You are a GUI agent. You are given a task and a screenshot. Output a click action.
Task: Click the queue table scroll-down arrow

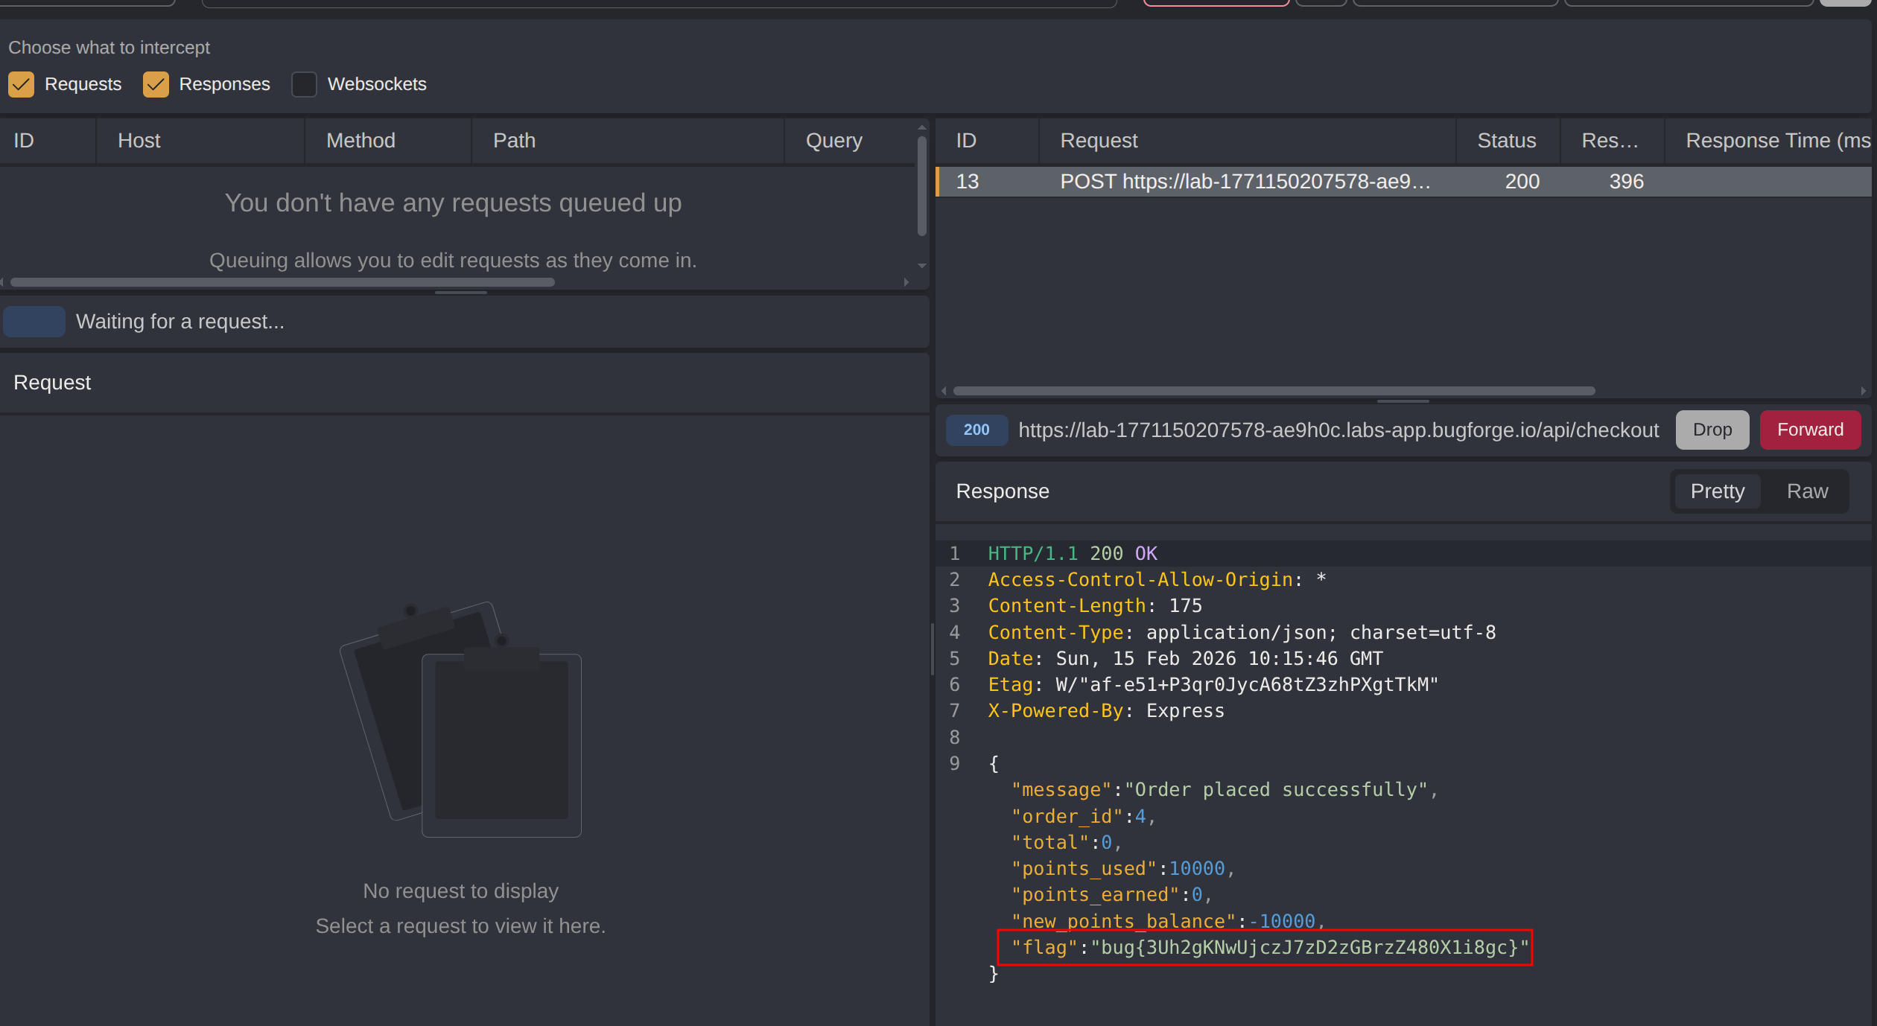click(x=922, y=266)
